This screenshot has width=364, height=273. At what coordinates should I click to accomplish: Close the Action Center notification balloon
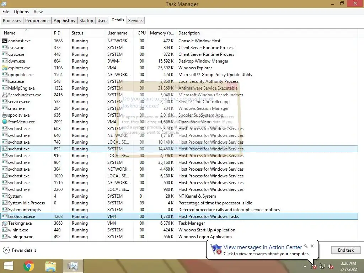[x=312, y=246]
